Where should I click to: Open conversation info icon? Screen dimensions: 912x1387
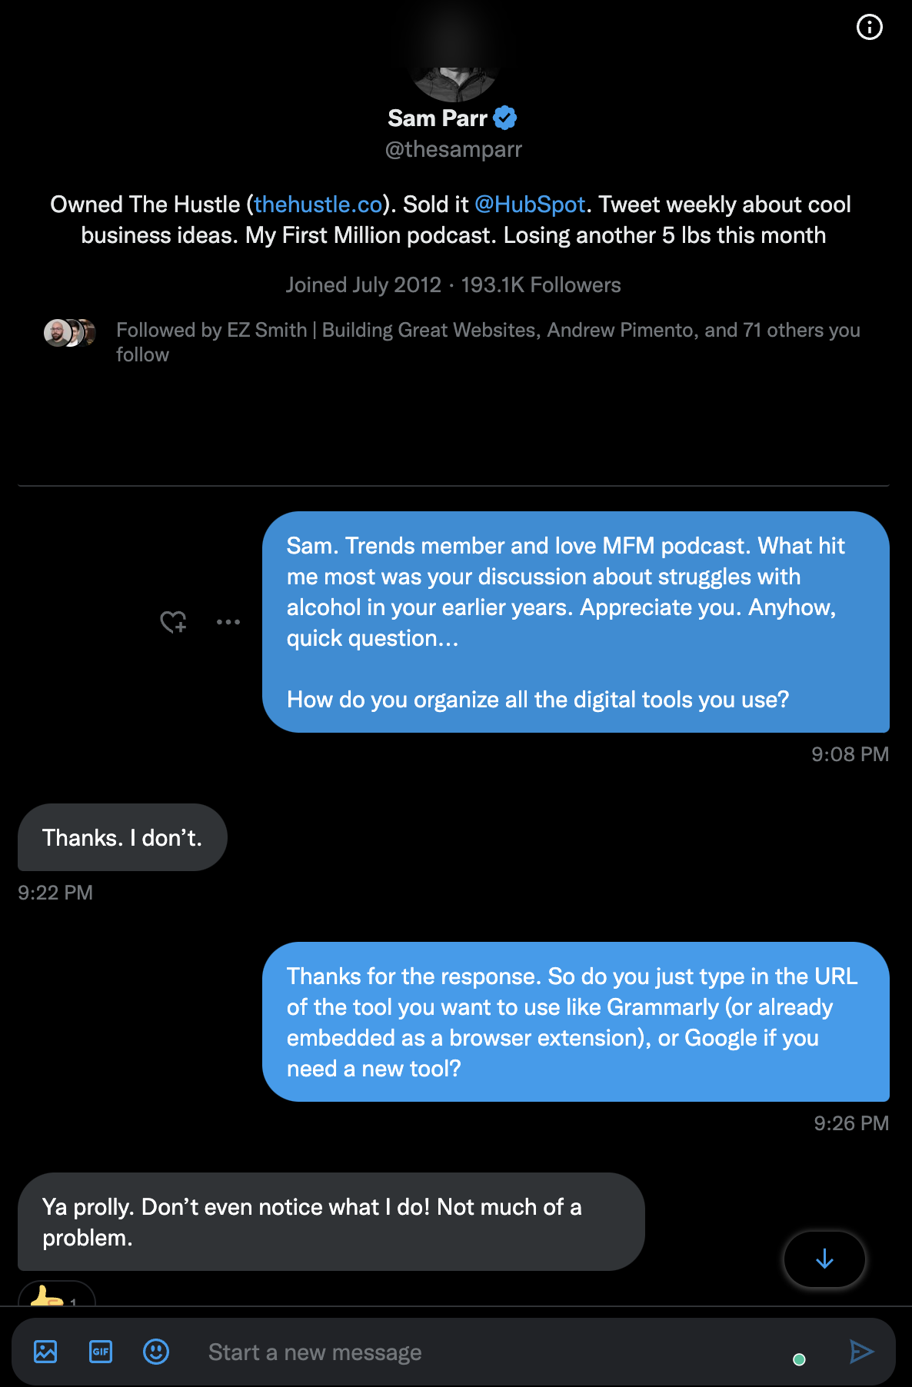click(x=869, y=28)
